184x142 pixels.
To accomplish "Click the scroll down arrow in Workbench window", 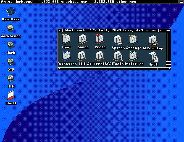I will pos(169,66).
